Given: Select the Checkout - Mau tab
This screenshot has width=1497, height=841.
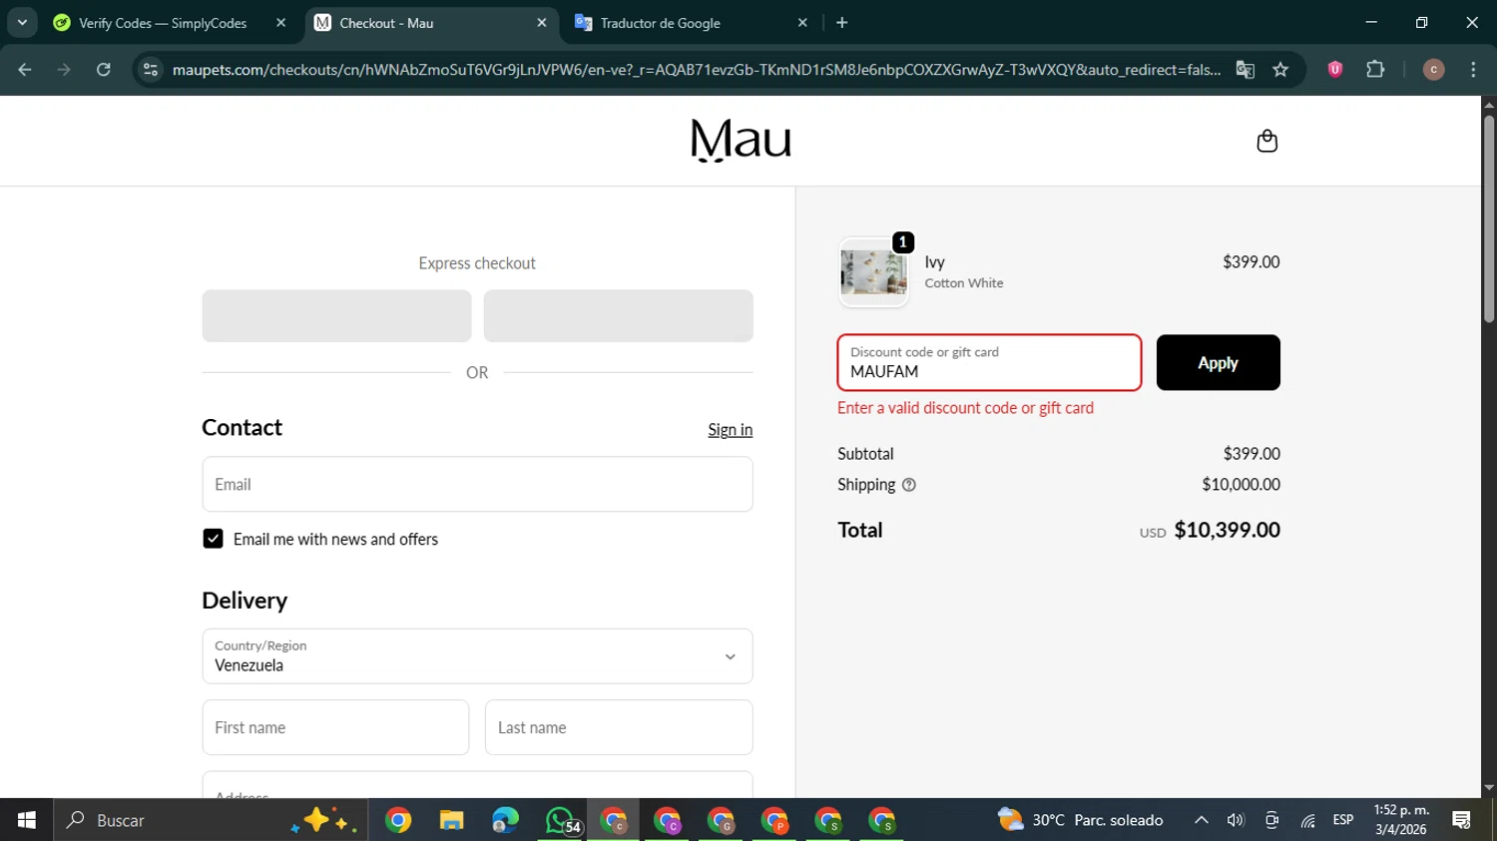Looking at the screenshot, I should point(386,23).
